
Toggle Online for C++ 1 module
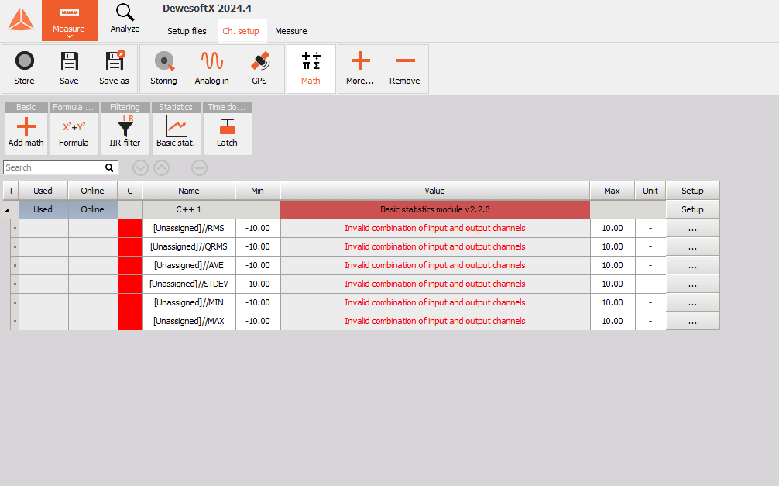(x=93, y=209)
